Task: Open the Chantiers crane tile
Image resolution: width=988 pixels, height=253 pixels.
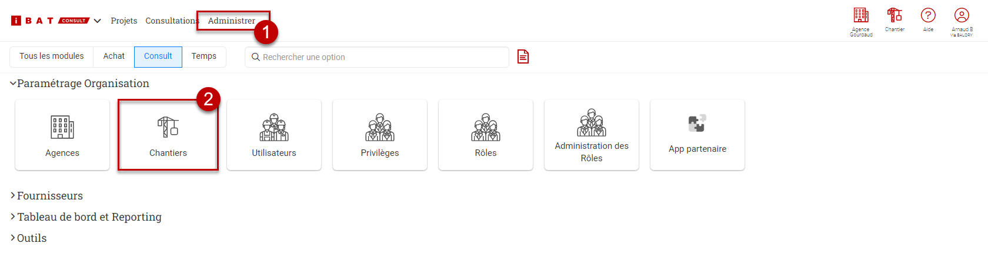Action: (x=168, y=135)
